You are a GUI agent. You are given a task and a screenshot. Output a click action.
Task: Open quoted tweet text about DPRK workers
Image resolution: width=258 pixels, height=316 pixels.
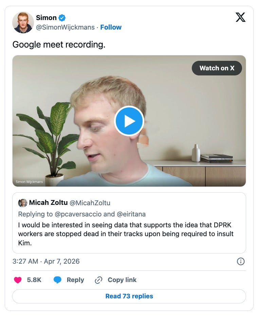point(126,234)
